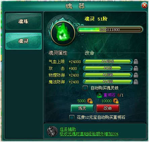Click the coin icon next to 10000

pyautogui.click(x=116, y=101)
